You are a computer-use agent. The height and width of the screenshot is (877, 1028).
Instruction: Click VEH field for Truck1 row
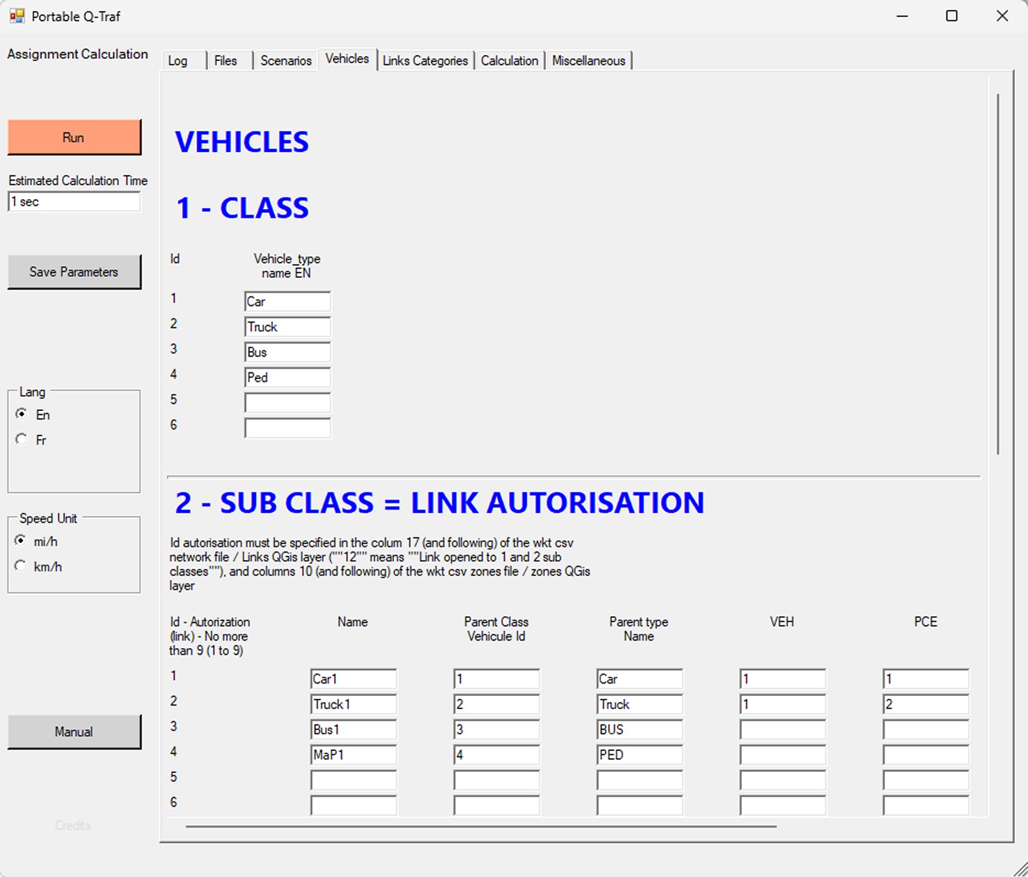(x=783, y=704)
